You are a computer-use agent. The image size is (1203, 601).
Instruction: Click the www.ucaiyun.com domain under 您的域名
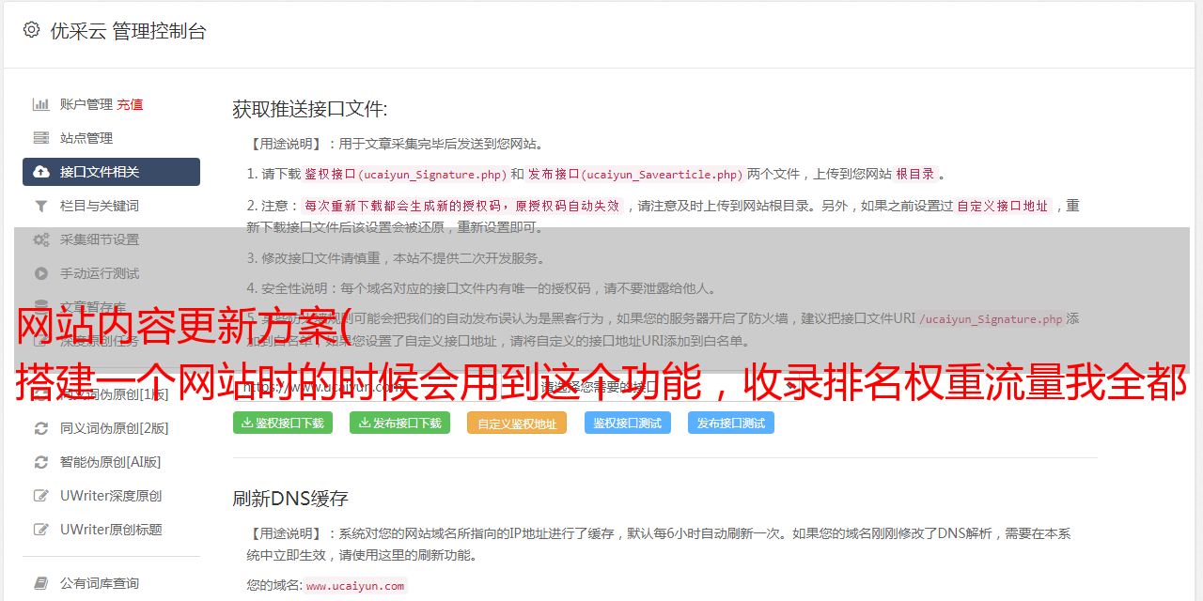(x=355, y=586)
